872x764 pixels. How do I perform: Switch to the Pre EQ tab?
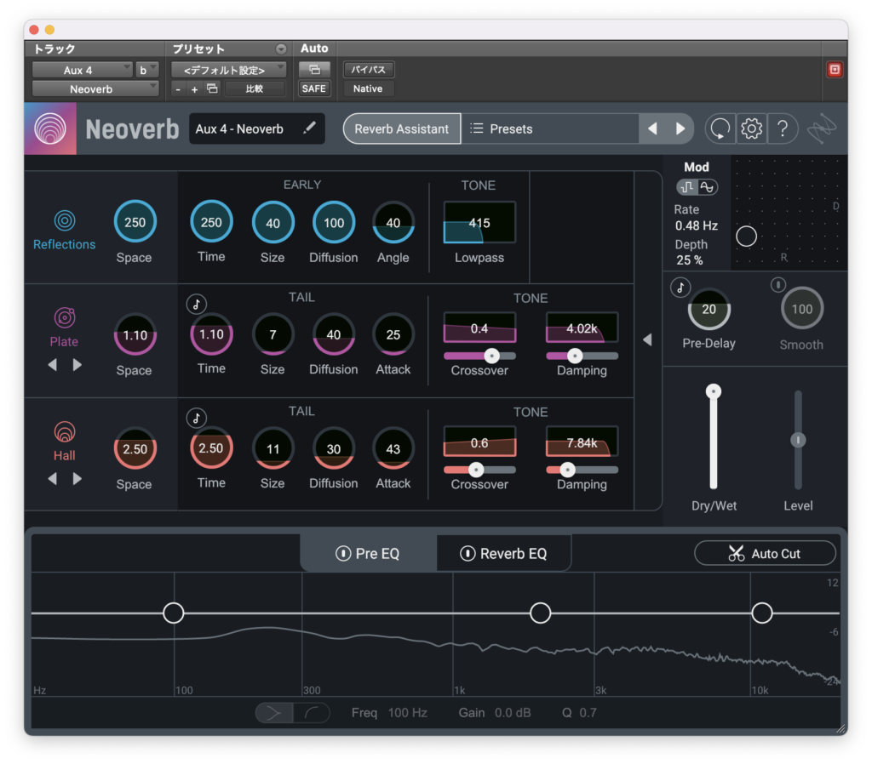pyautogui.click(x=368, y=553)
